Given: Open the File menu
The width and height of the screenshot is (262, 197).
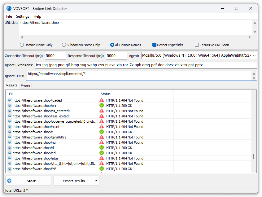Looking at the screenshot, I should tap(9, 16).
